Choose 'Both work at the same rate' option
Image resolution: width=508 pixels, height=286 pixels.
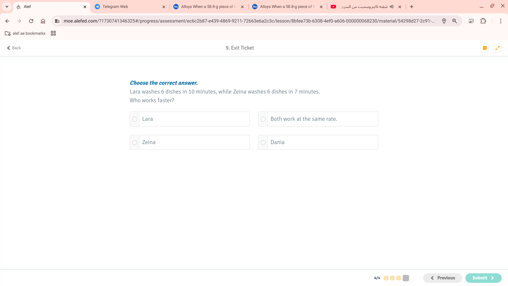[x=263, y=119]
